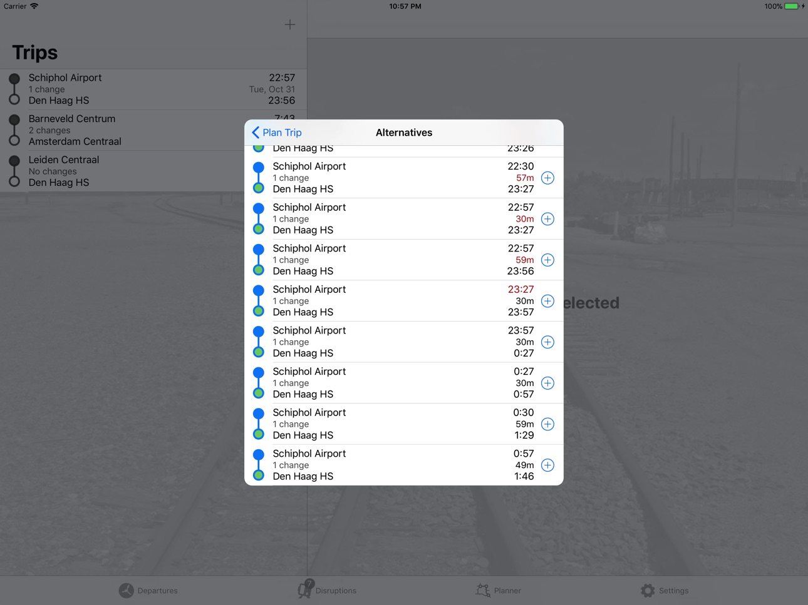The image size is (808, 605).
Task: Add the 0:27 to 0:57 alternative trip
Action: (547, 383)
